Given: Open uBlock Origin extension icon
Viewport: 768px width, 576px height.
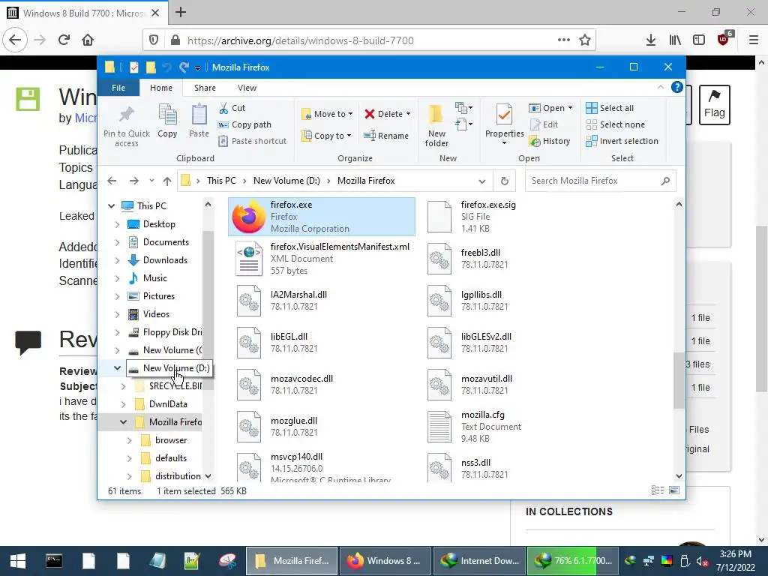Looking at the screenshot, I should point(724,39).
